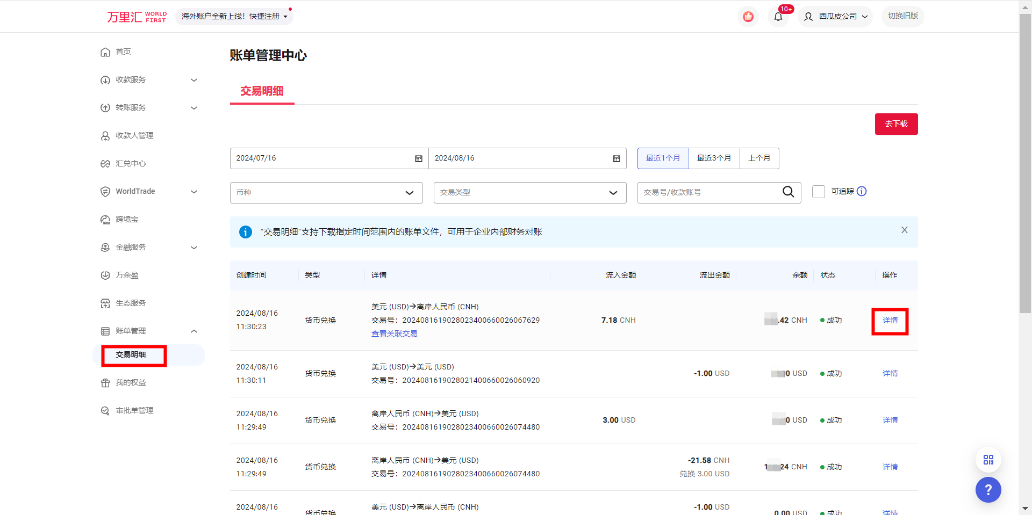The width and height of the screenshot is (1032, 515).
Task: Enable the 可追踪 checkbox
Action: click(x=818, y=191)
